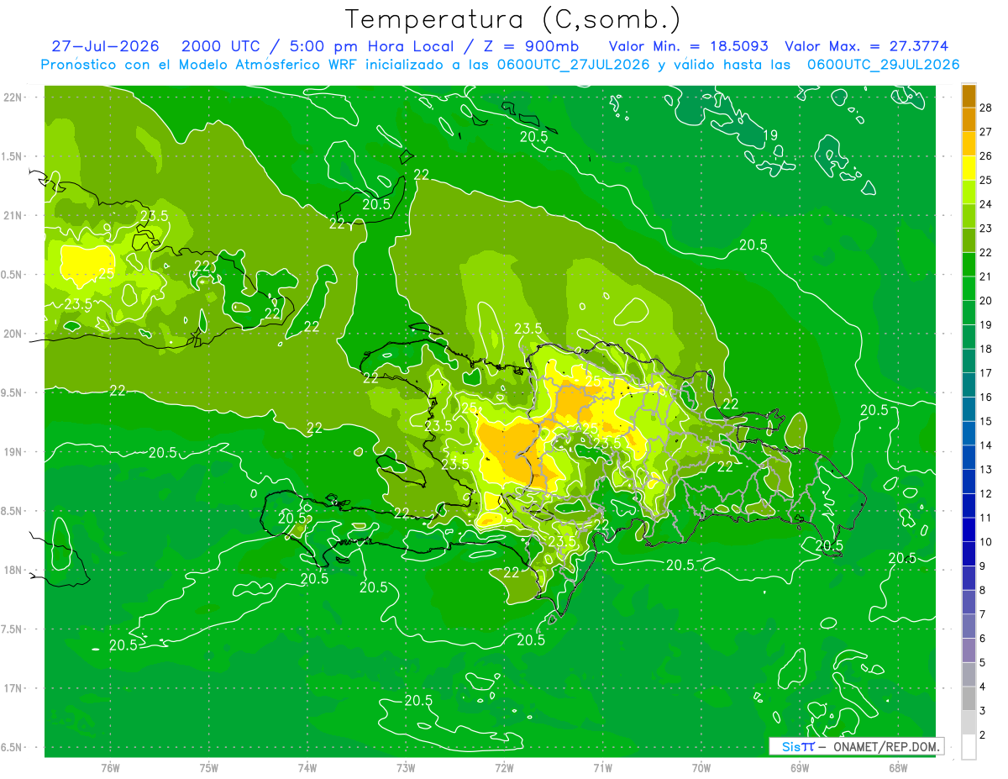Screen dimensions: 1008x779
Task: Click the latitude label '18N'
Action: click(x=14, y=571)
